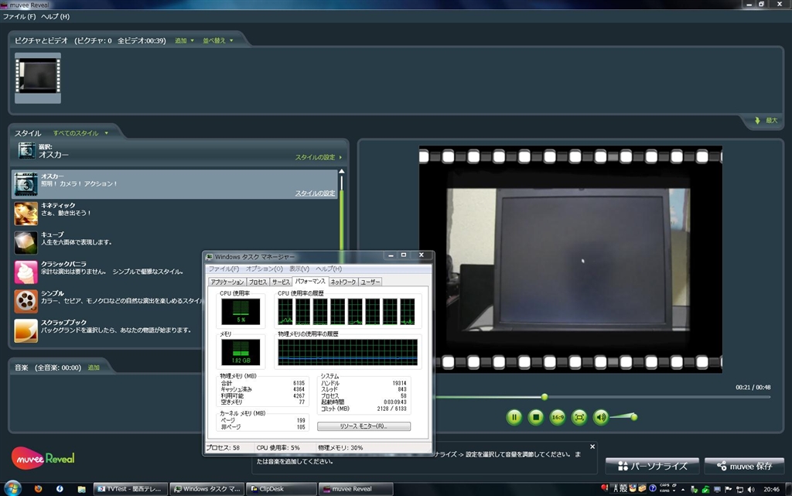Click the red alert icon in the system tray
This screenshot has height=496, width=792.
(x=605, y=488)
